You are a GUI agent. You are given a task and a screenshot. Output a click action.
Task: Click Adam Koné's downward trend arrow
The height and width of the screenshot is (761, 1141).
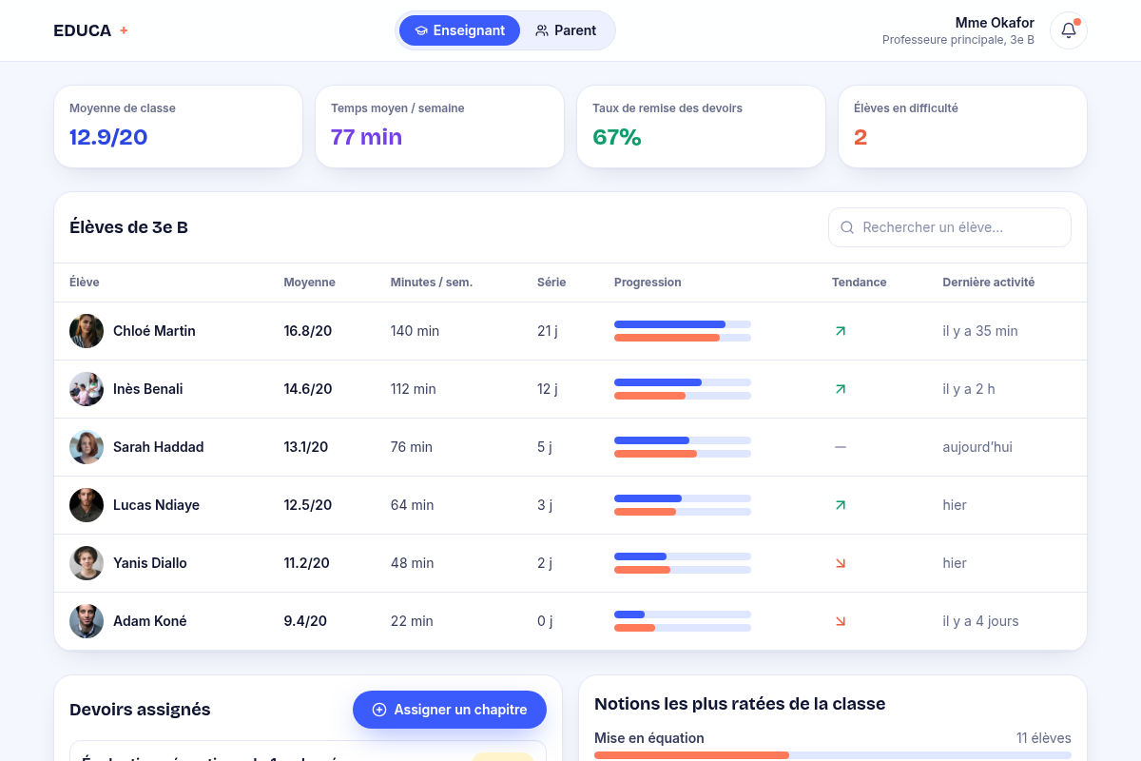[841, 621]
